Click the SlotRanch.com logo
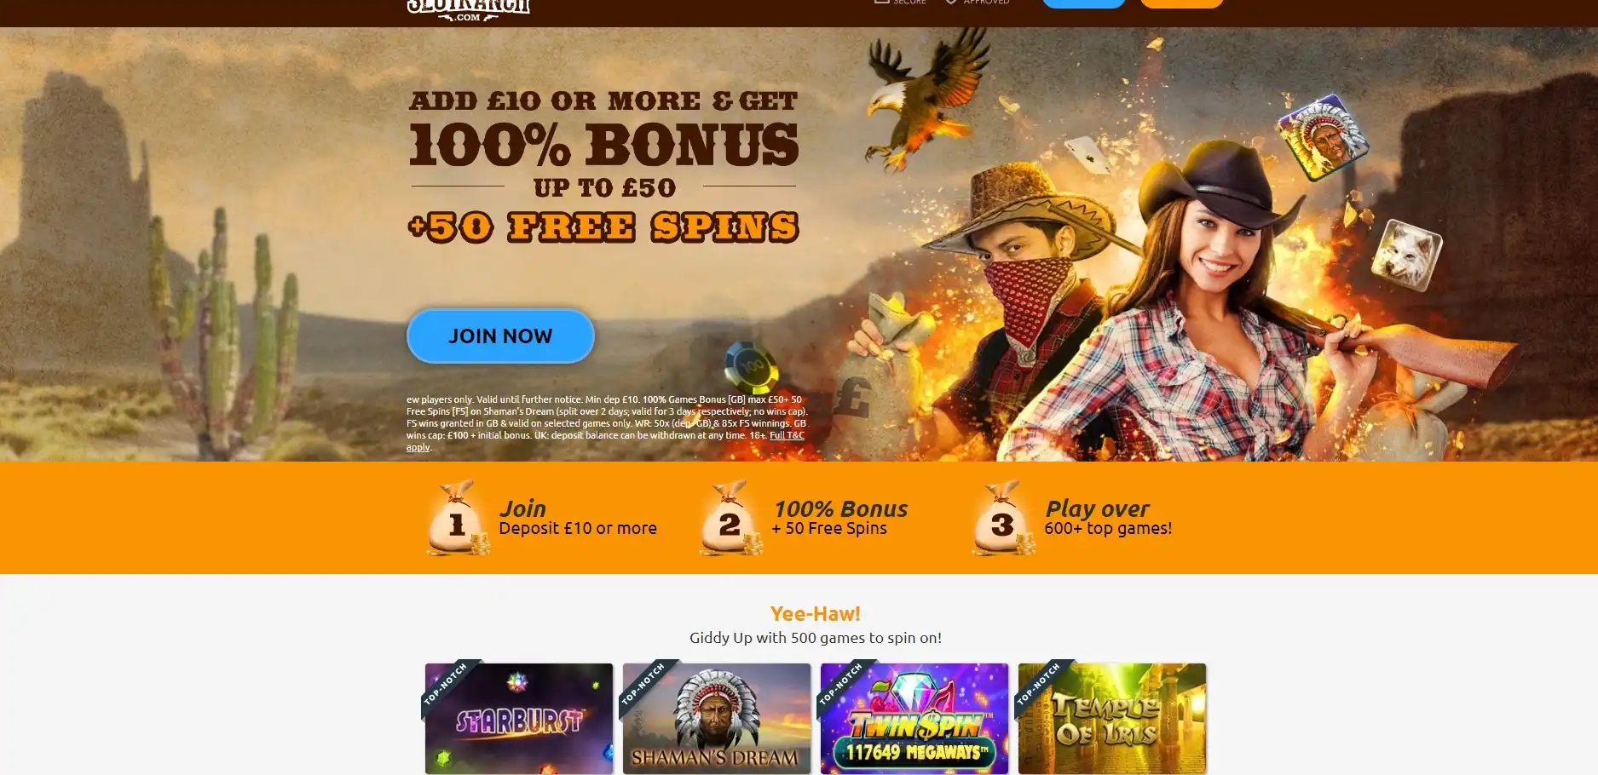This screenshot has width=1598, height=775. (468, 9)
